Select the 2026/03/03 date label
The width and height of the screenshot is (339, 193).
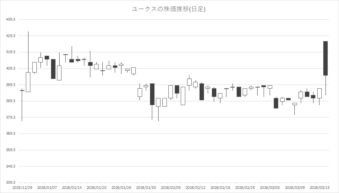270,187
